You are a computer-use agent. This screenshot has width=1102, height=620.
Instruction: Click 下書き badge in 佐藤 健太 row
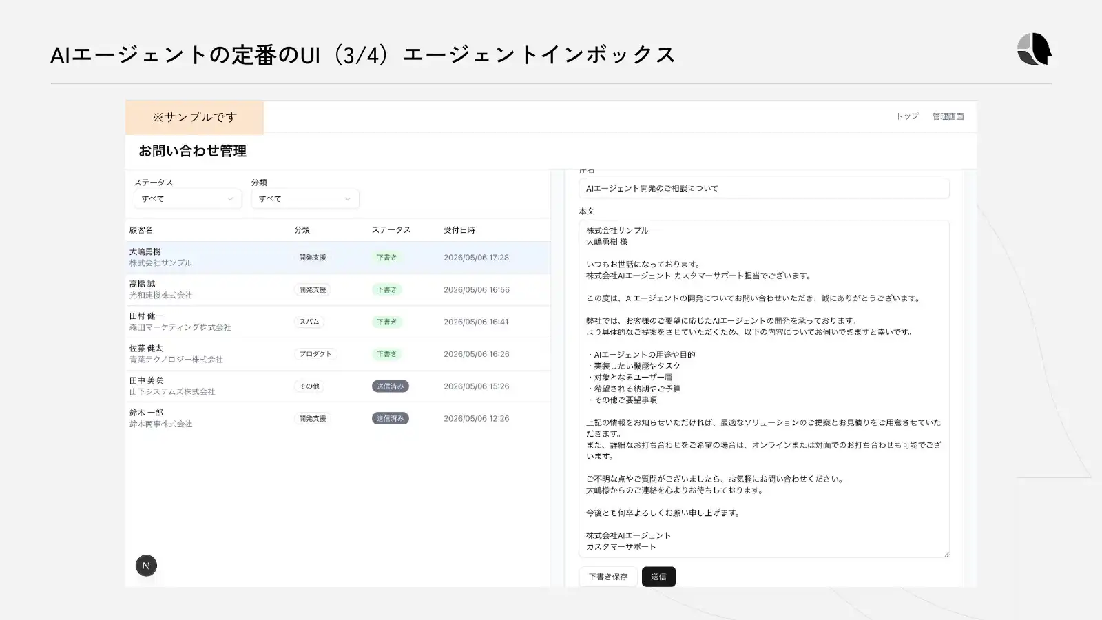[386, 354]
